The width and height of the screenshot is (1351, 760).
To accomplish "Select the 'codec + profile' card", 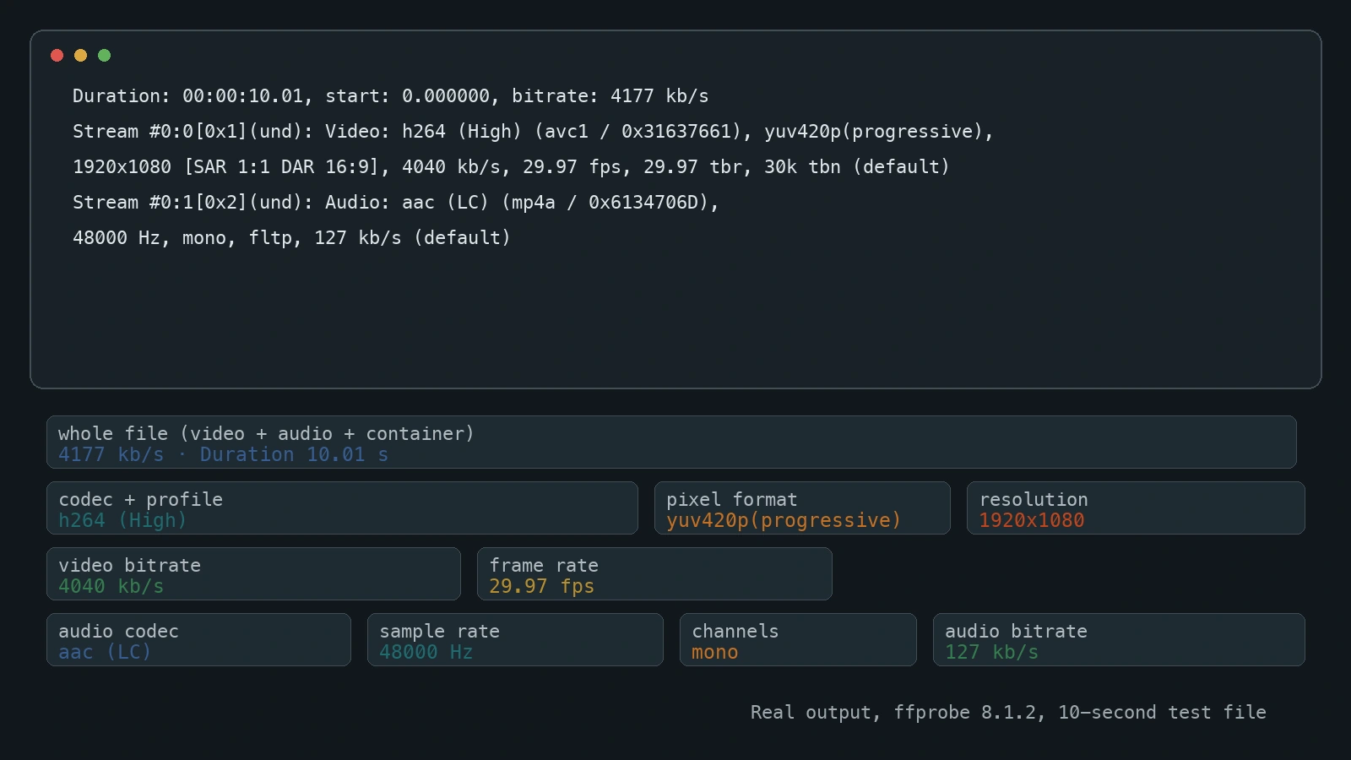I will point(342,508).
